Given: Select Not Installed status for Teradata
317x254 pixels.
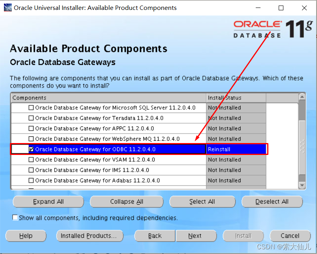Looking at the screenshot, I should click(236, 118).
